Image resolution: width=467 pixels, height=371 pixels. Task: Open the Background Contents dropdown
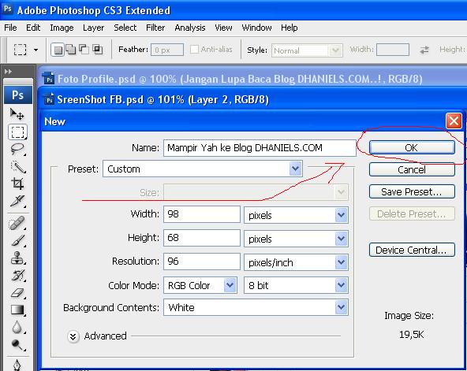click(x=256, y=307)
